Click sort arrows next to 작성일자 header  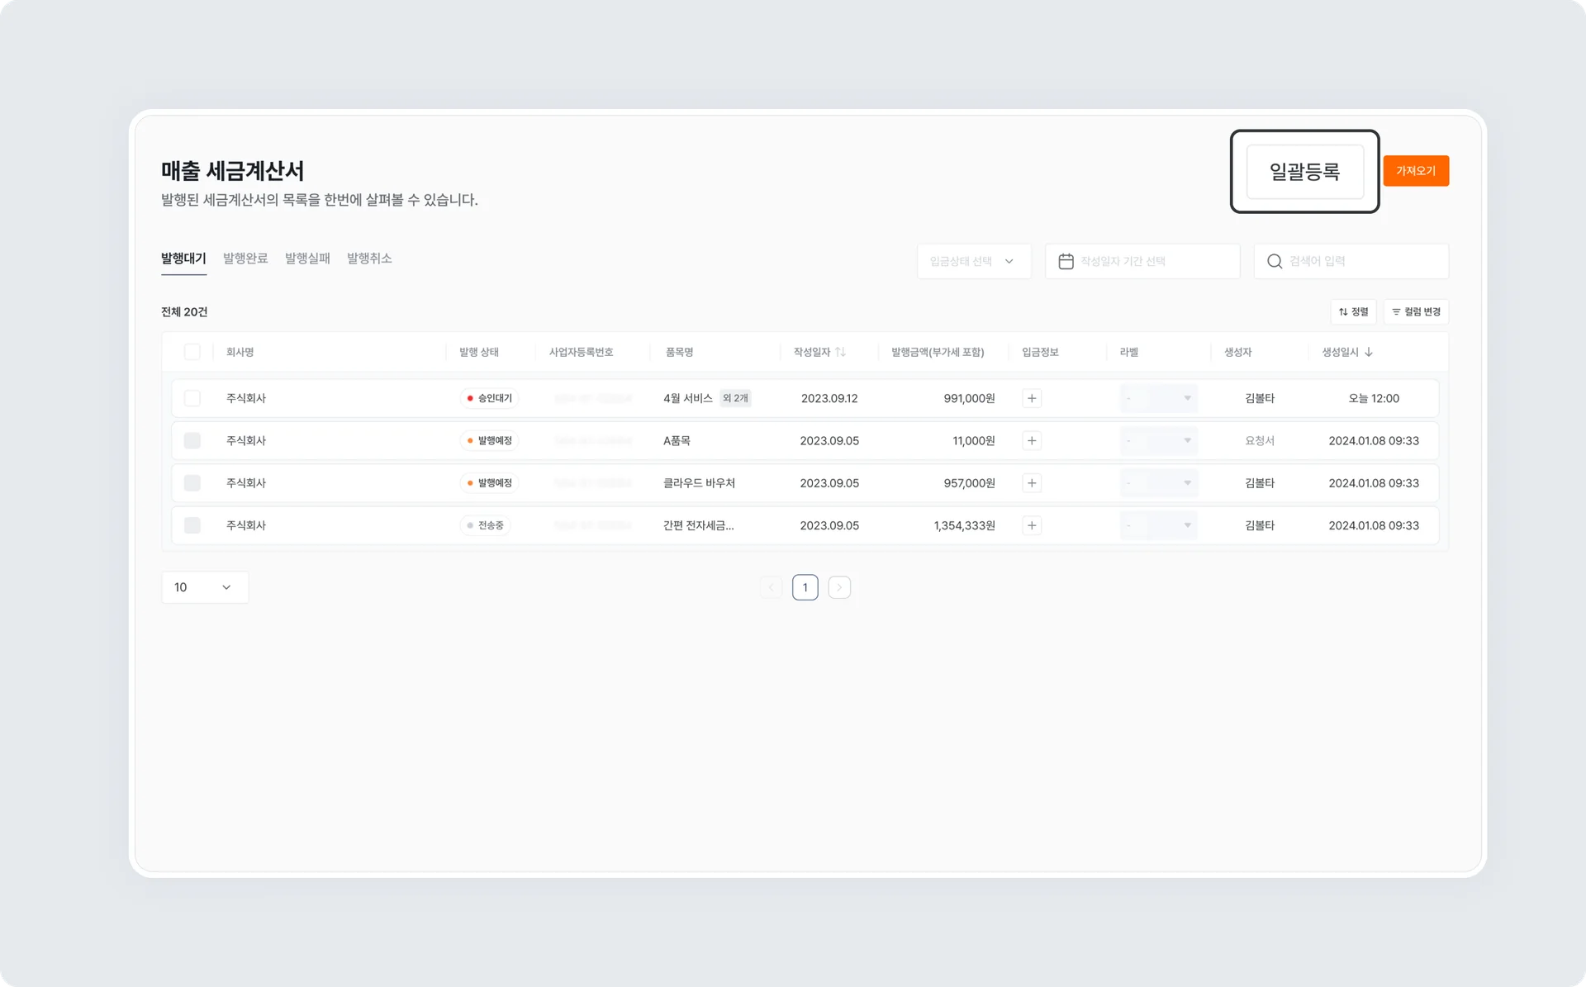coord(840,352)
